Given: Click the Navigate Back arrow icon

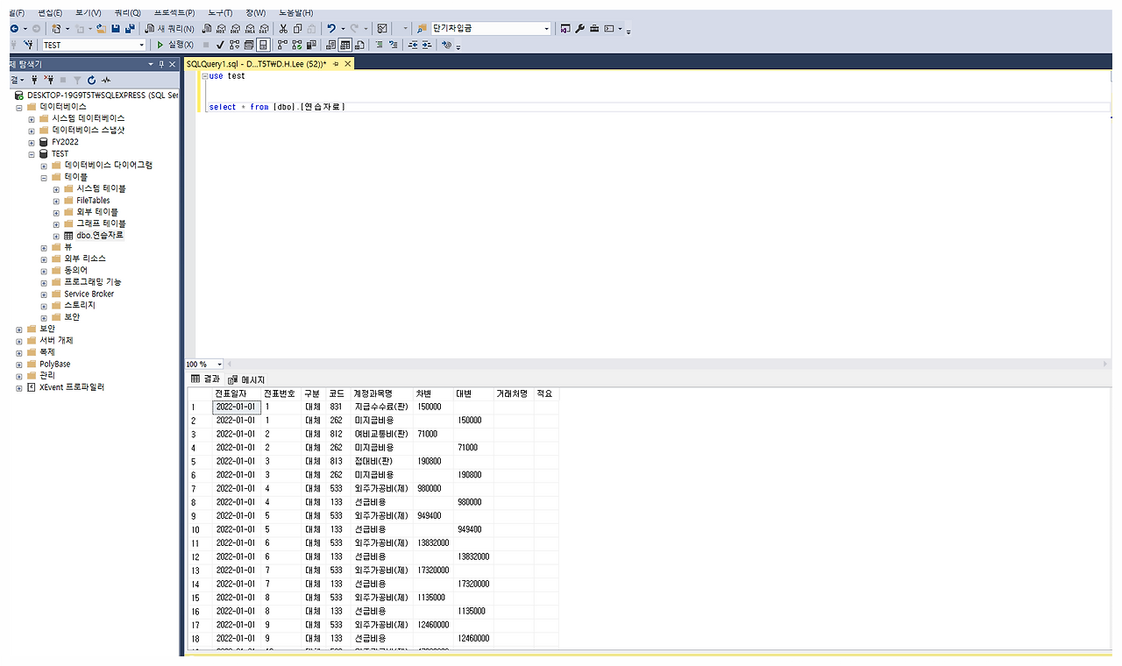Looking at the screenshot, I should point(14,28).
